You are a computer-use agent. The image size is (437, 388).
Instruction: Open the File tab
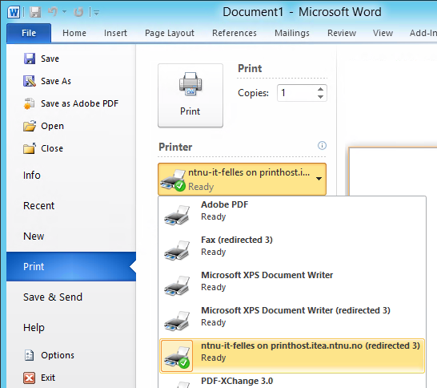click(29, 33)
